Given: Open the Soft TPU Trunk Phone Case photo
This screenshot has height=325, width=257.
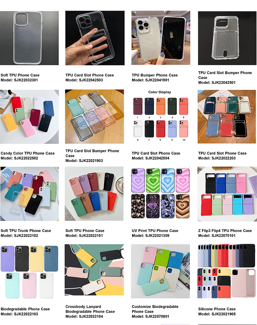Looking at the screenshot, I should [30, 194].
